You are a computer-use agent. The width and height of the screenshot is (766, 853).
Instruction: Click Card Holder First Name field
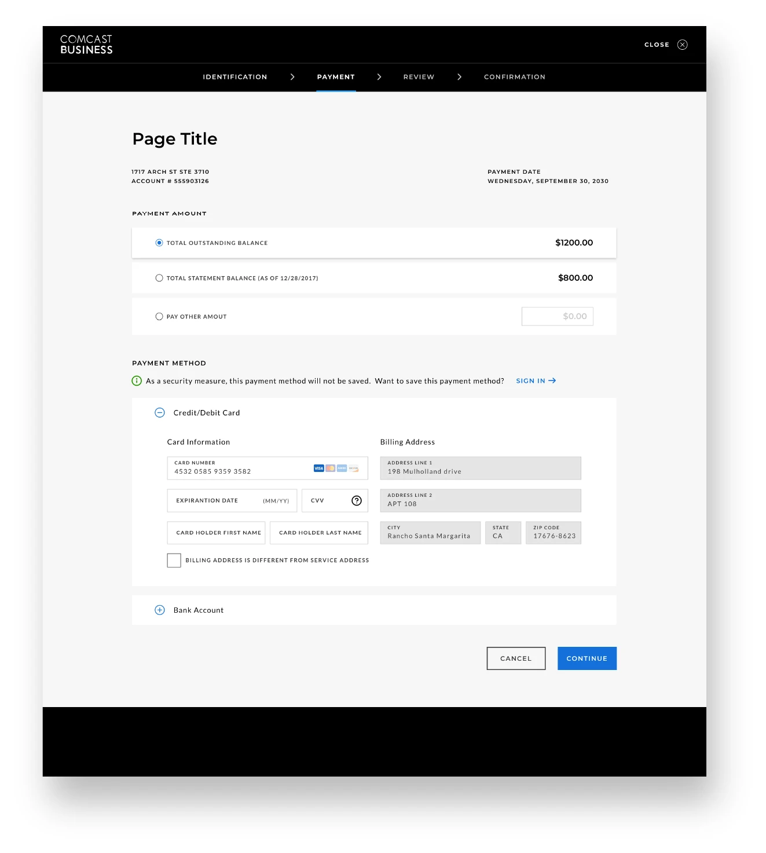(216, 533)
